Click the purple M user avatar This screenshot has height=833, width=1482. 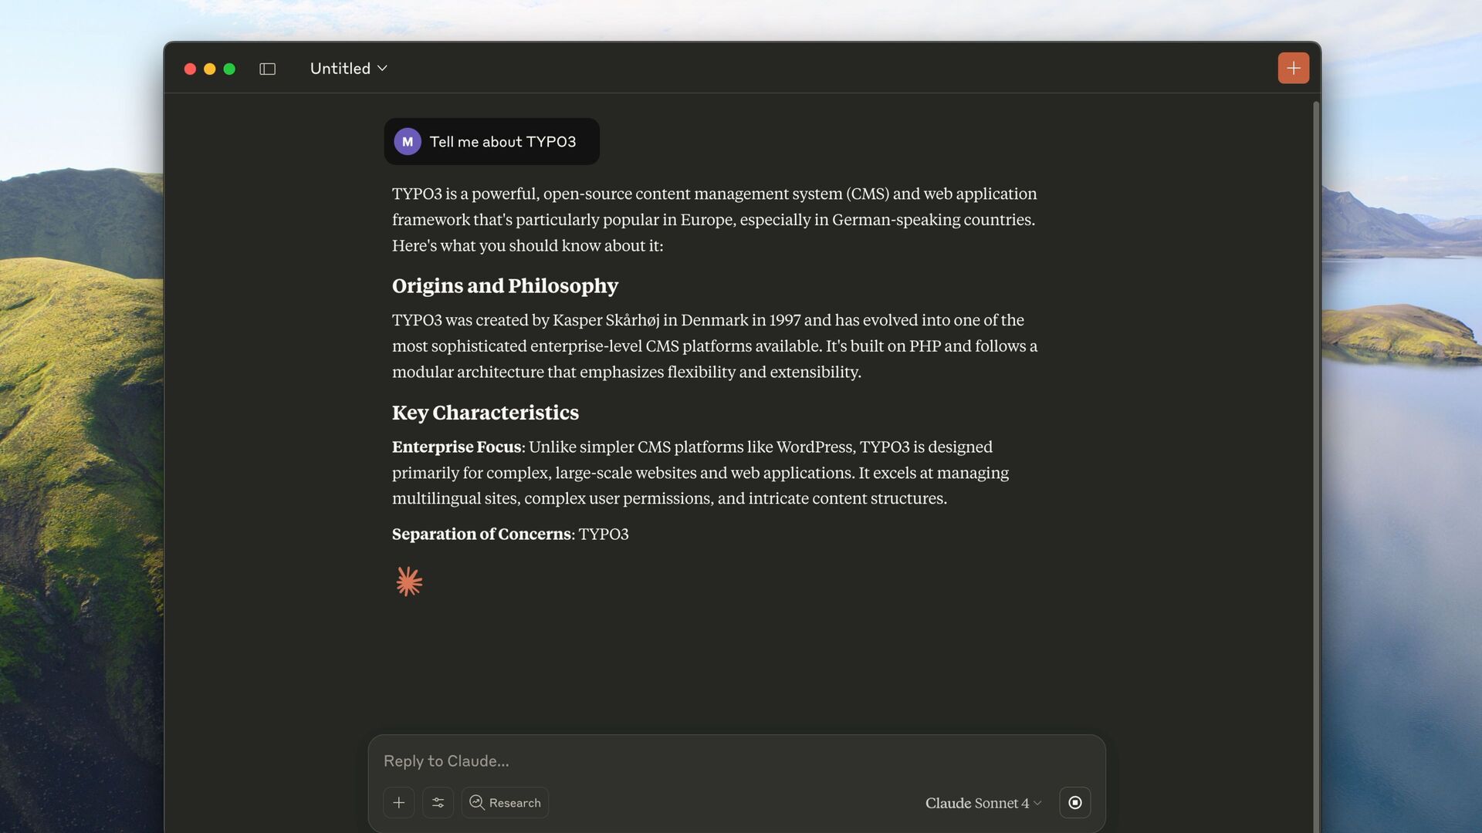pos(408,142)
